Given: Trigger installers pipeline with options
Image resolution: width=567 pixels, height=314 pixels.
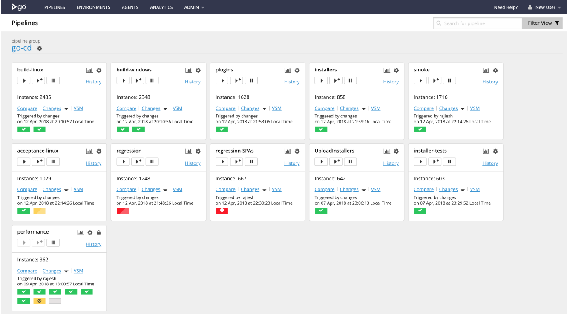Looking at the screenshot, I should click(336, 80).
